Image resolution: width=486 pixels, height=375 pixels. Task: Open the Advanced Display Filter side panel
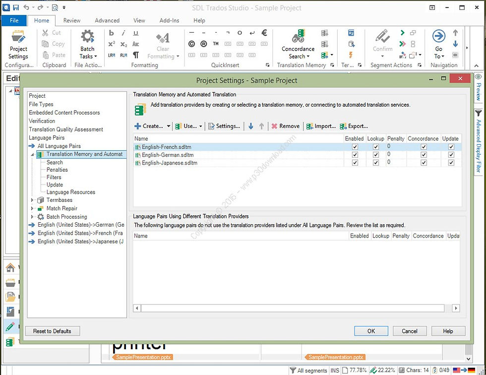pyautogui.click(x=479, y=141)
